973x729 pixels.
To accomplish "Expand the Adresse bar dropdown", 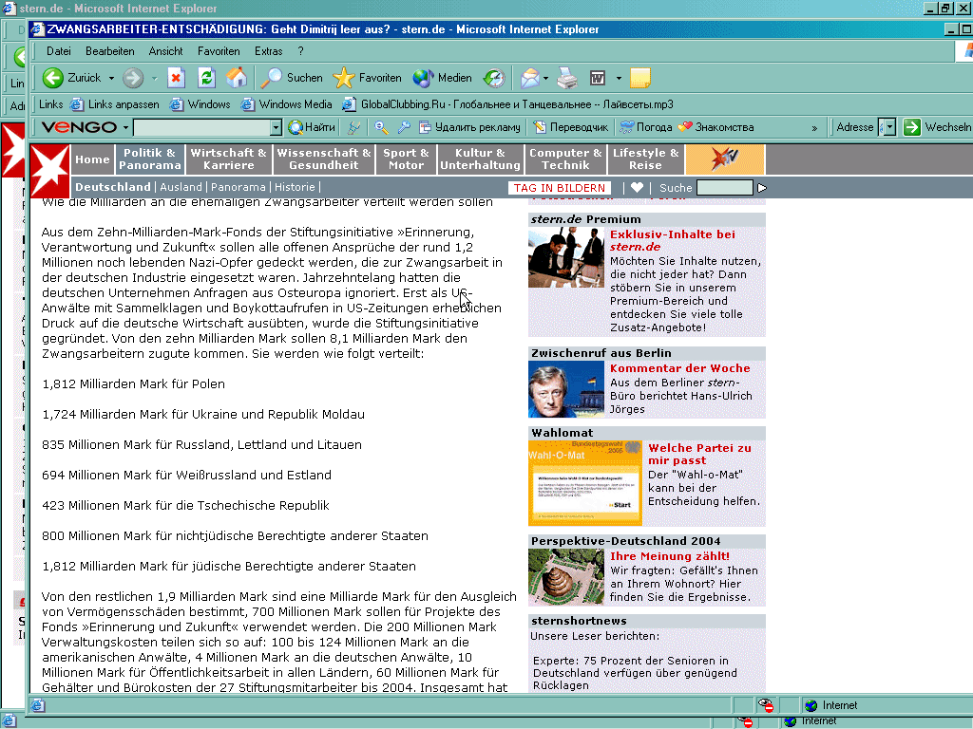I will point(890,127).
